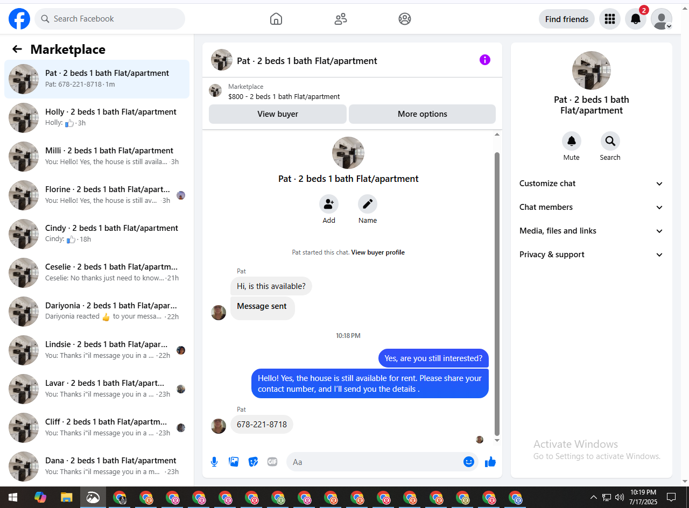Open the emoji picker icon

469,462
